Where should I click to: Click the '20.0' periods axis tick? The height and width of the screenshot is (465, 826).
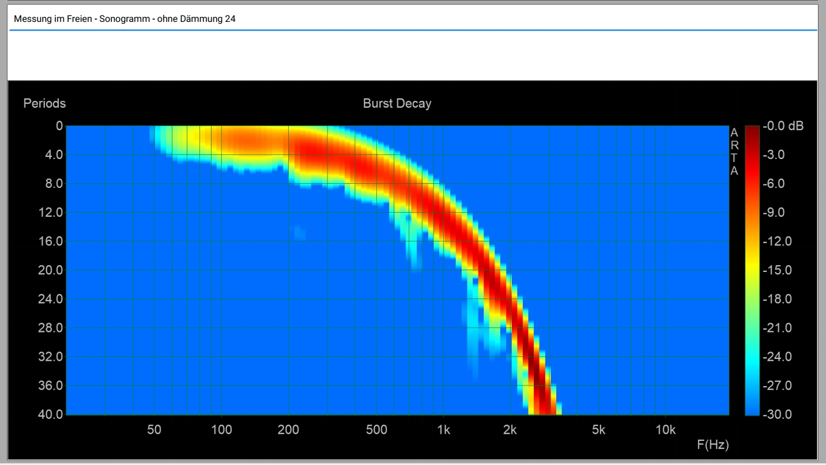(50, 270)
